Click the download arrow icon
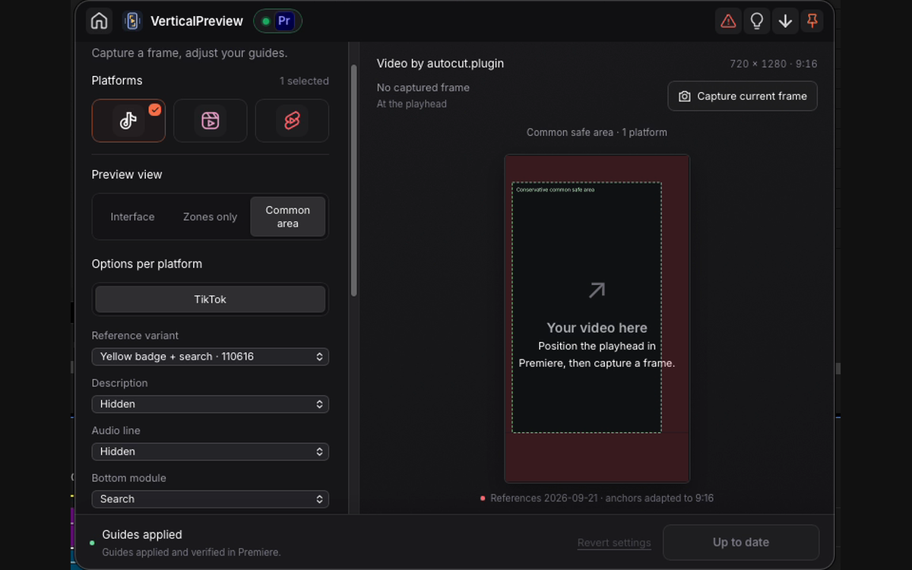This screenshot has width=912, height=570. coord(785,21)
